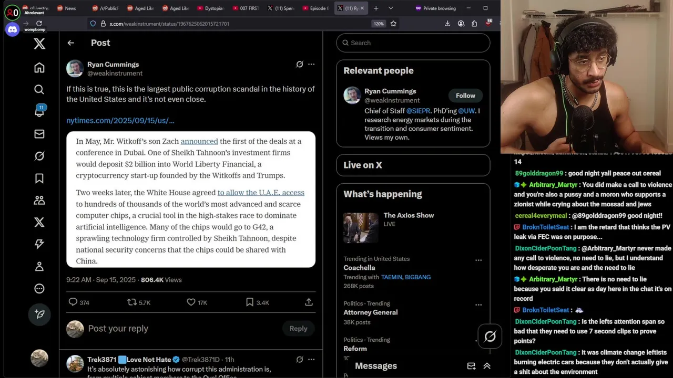Viewport: 673px width, 378px height.
Task: Open Bookmarks icon in left sidebar
Action: click(x=39, y=178)
